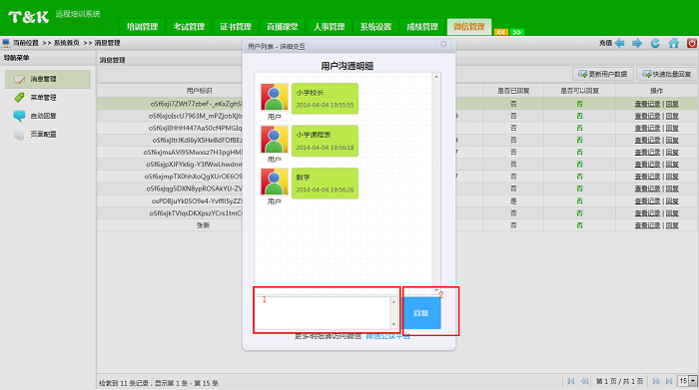Click 微信公众平台 link in dialog
The width and height of the screenshot is (699, 390).
click(x=387, y=336)
